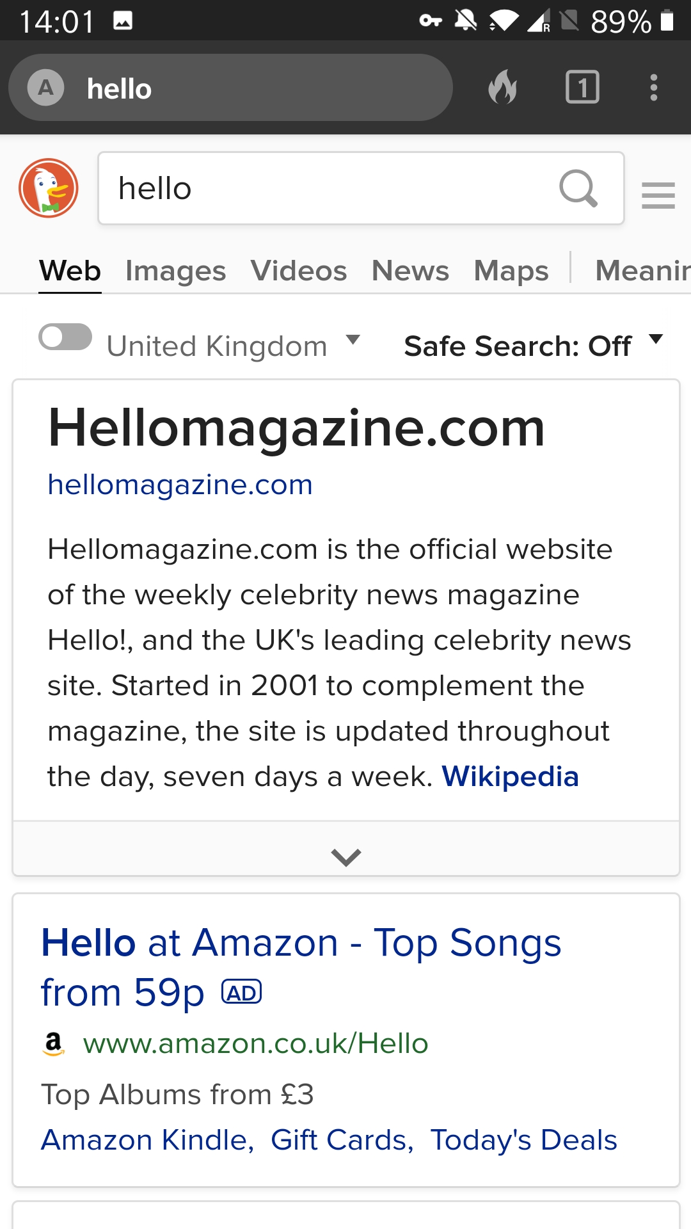Open the Wikipedia link
Image resolution: width=691 pixels, height=1229 pixels.
tap(510, 776)
